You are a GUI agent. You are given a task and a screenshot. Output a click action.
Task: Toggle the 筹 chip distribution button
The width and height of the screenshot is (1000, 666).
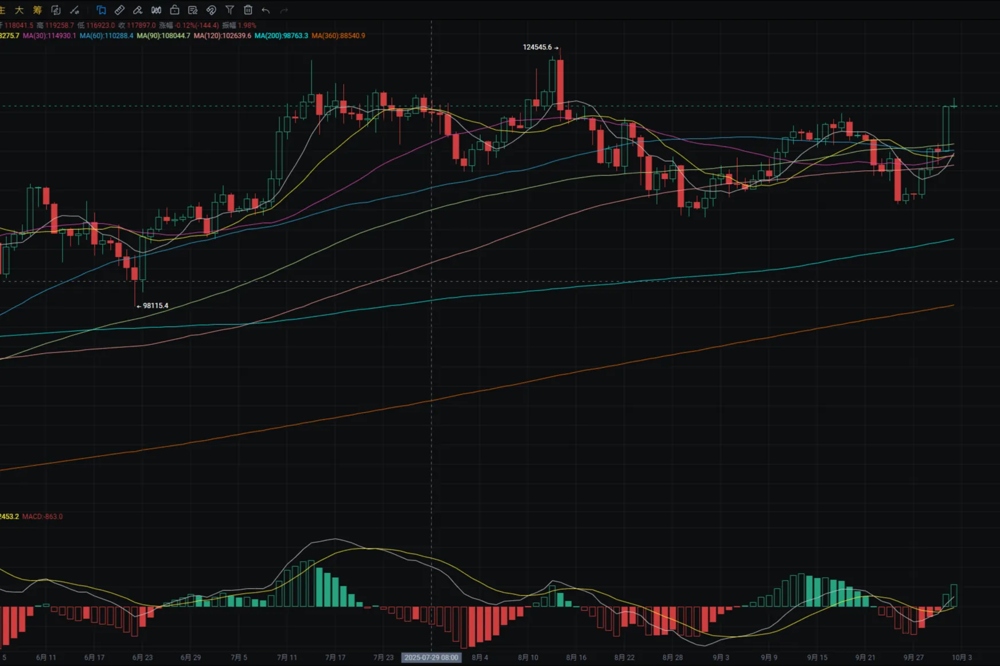click(x=37, y=10)
